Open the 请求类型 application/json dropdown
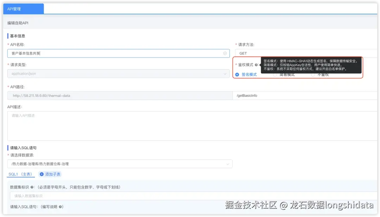This screenshot has height=217, width=380. coord(119,73)
